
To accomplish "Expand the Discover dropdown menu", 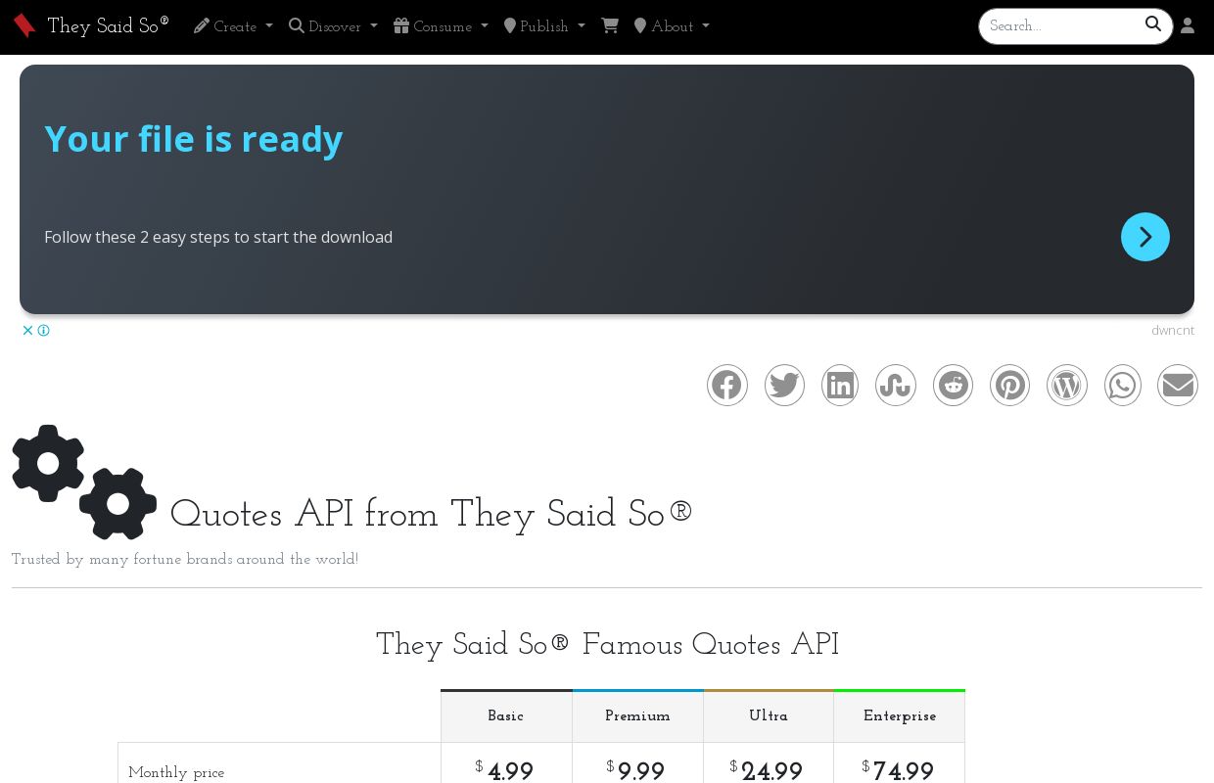I will pos(333,26).
